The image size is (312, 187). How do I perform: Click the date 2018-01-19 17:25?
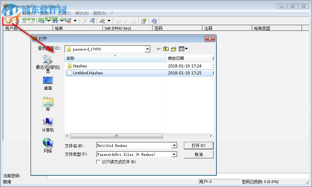click(185, 73)
